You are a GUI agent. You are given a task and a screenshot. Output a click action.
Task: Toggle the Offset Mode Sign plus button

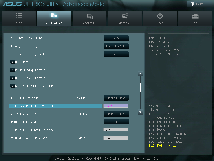tap(116, 122)
